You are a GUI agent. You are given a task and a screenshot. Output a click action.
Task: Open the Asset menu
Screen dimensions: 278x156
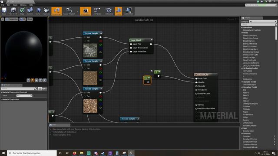pyautogui.click(x=15, y=5)
